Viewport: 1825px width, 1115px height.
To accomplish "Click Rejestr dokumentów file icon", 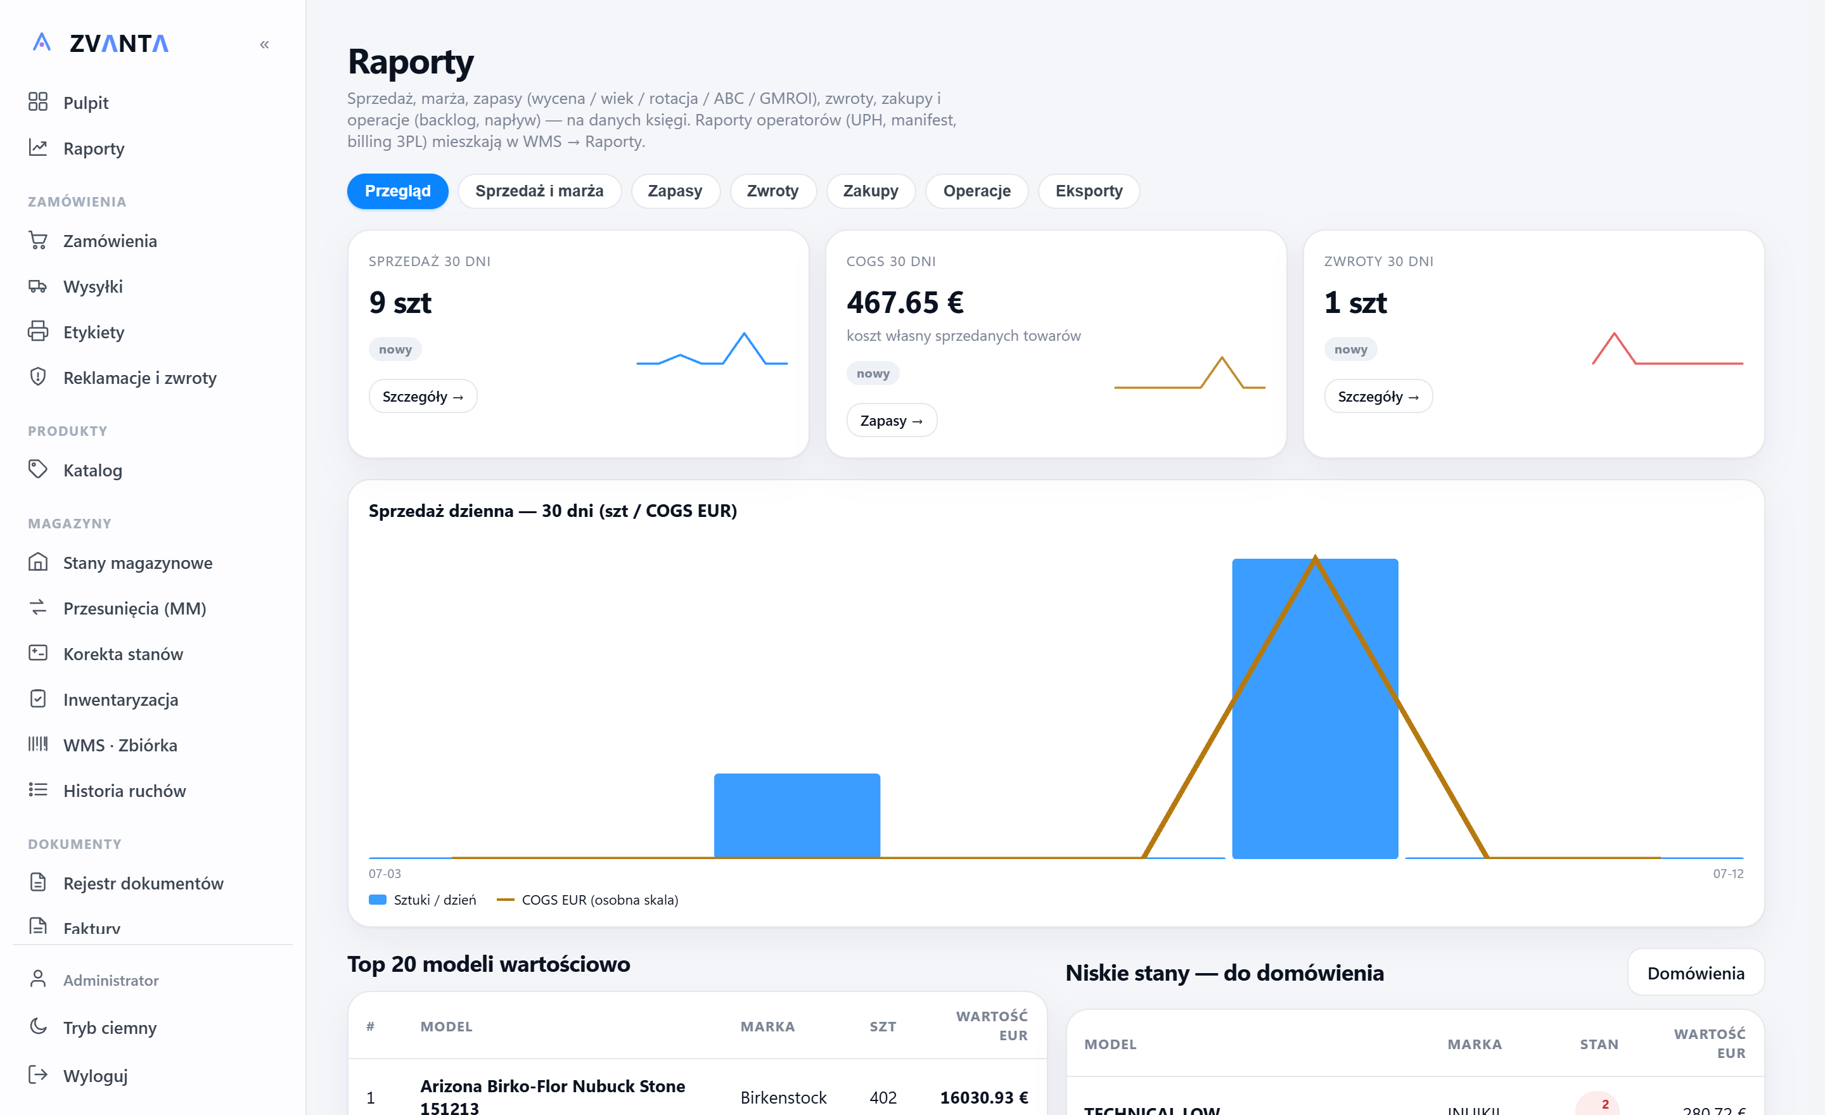I will tap(38, 883).
